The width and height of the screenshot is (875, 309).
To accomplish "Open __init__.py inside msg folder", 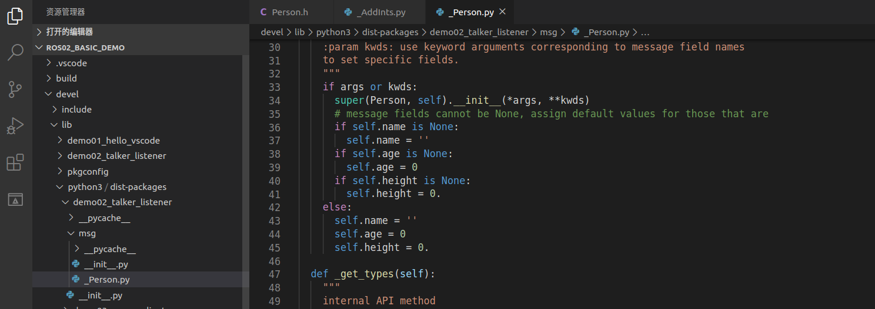I will (x=106, y=264).
